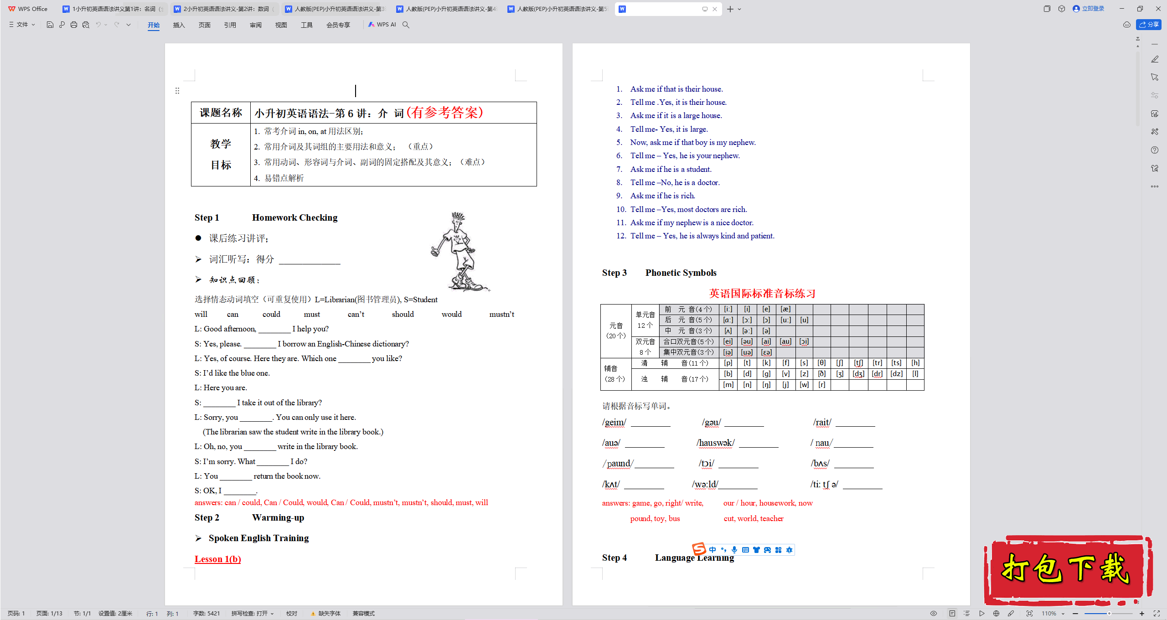The height and width of the screenshot is (620, 1167).
Task: Click the print icon in quick toolbar
Action: 74,25
